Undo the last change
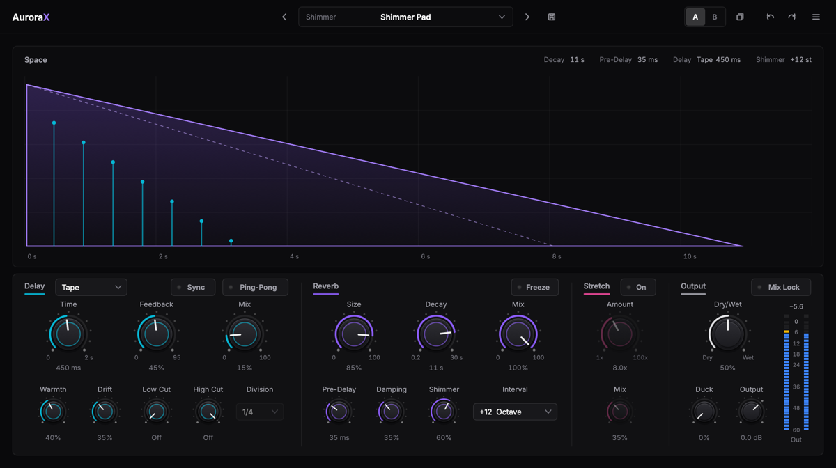The height and width of the screenshot is (468, 836). (770, 17)
